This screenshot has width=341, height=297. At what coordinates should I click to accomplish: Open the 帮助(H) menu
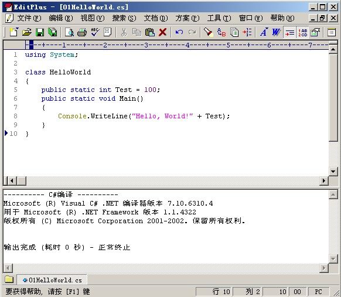[282, 18]
